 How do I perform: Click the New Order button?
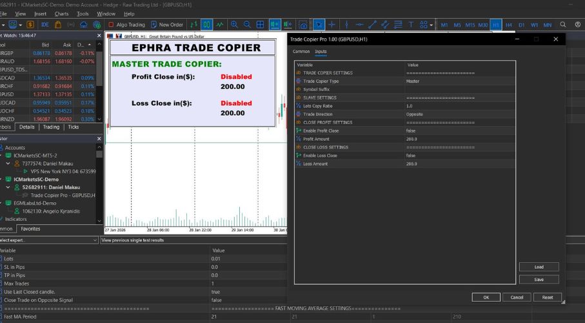pyautogui.click(x=167, y=25)
